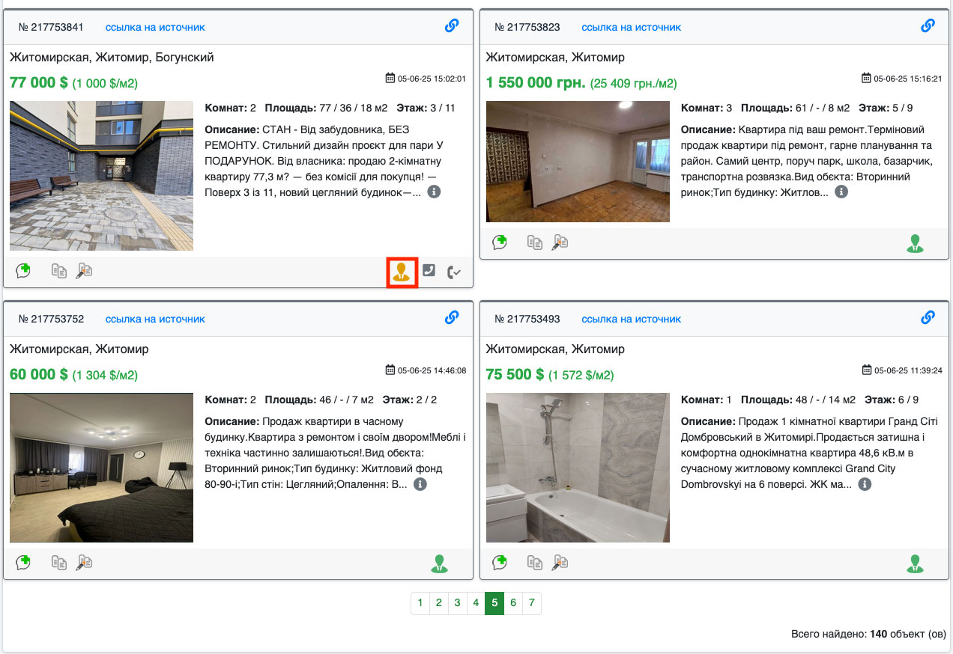This screenshot has height=654, width=953.
Task: Click the search duplicates icon on the 60 000 $ listing
Action: pos(84,562)
